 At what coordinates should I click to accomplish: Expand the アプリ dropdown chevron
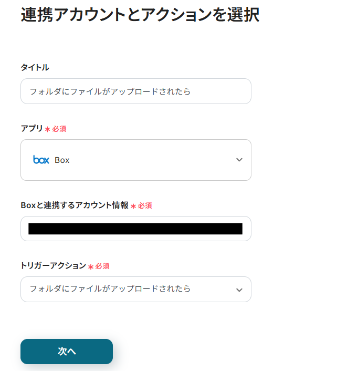(x=239, y=160)
